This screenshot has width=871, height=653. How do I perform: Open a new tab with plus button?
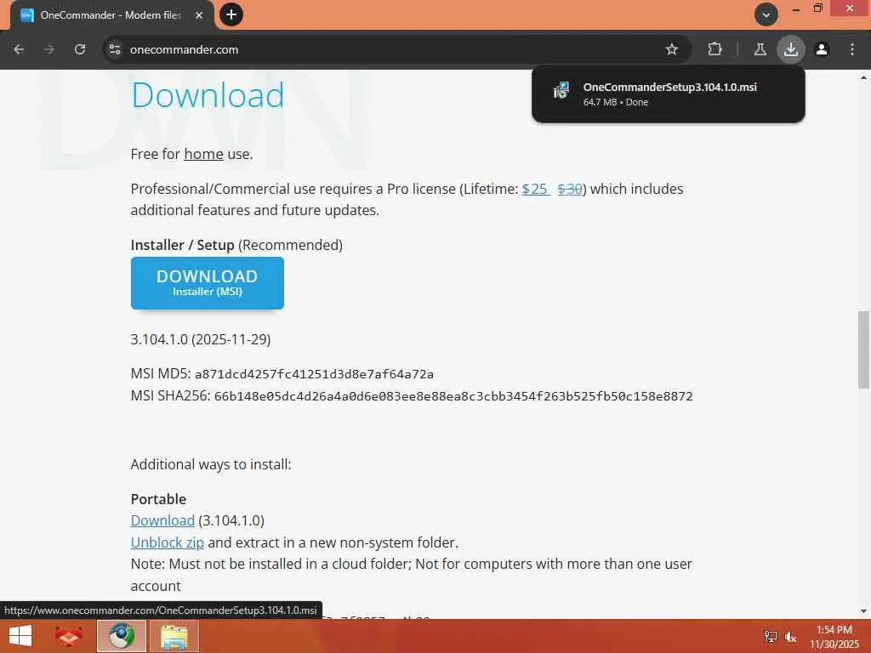tap(231, 14)
